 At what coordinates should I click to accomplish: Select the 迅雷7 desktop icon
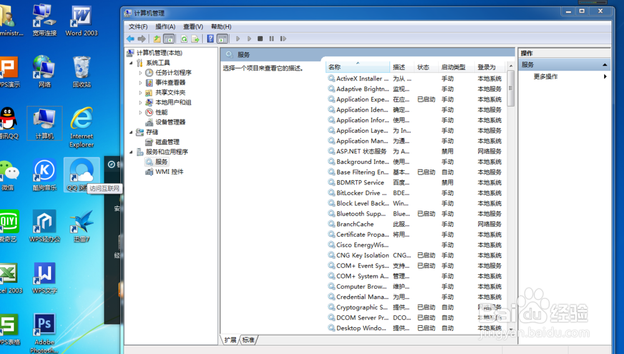pyautogui.click(x=82, y=226)
